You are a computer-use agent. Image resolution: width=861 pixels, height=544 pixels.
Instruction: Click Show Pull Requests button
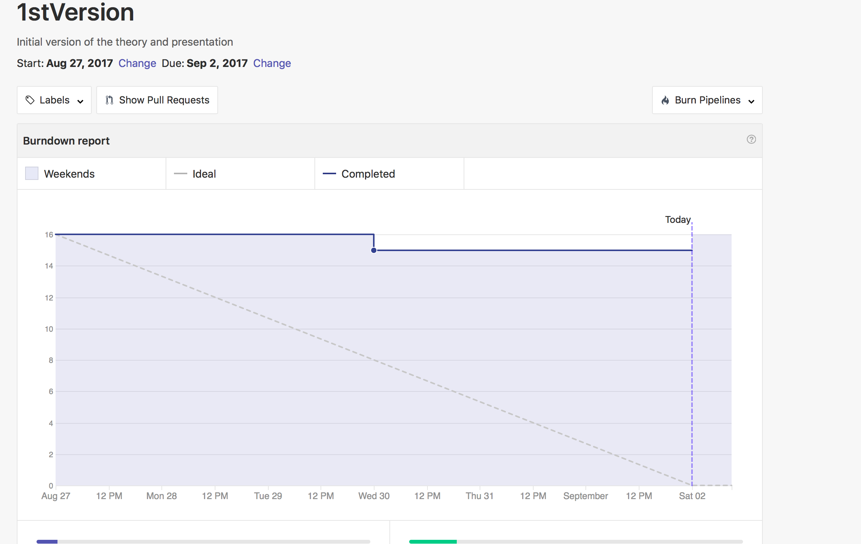[x=157, y=100]
